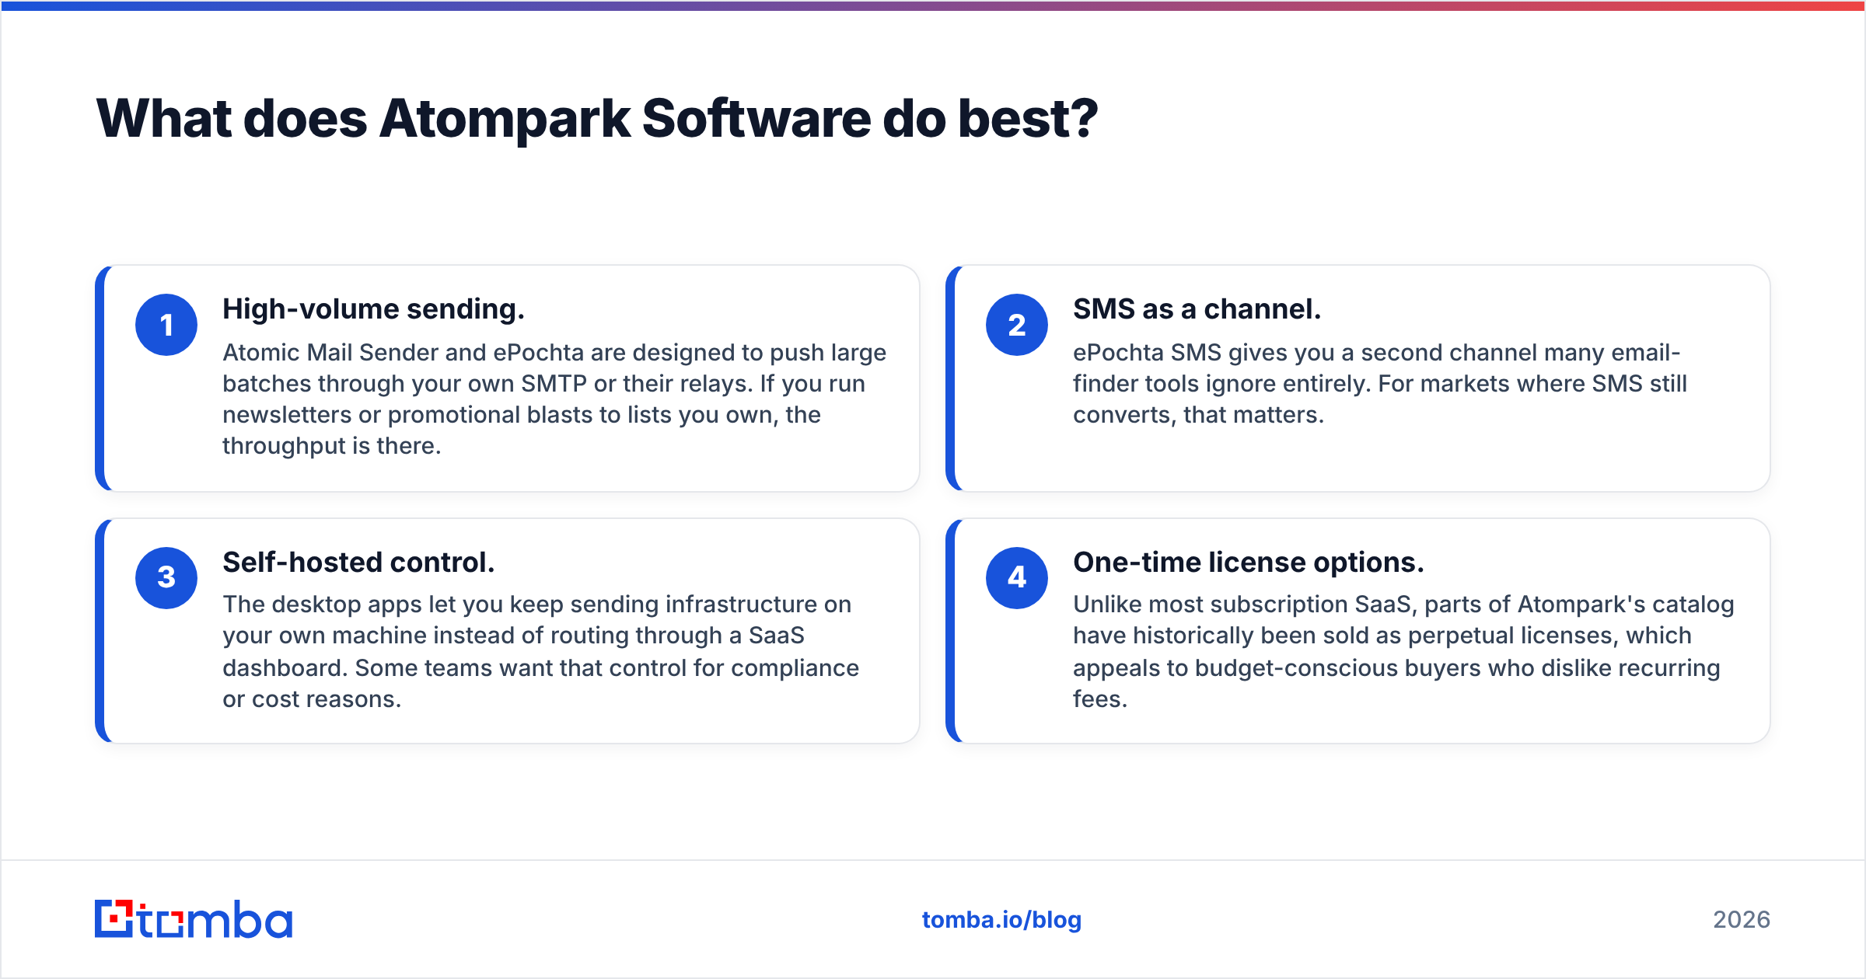
Task: Click the main title 'What does Atompark Software do best?'
Action: point(597,119)
